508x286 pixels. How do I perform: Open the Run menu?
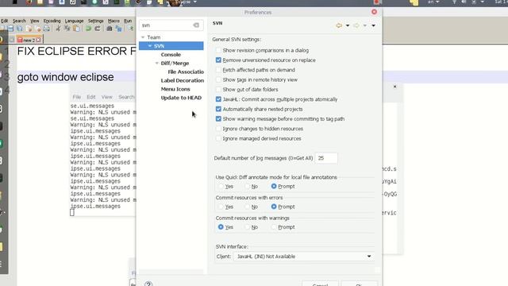(x=128, y=21)
